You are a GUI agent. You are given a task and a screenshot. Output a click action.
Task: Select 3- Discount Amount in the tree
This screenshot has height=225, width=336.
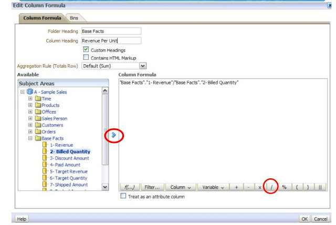coord(69,158)
